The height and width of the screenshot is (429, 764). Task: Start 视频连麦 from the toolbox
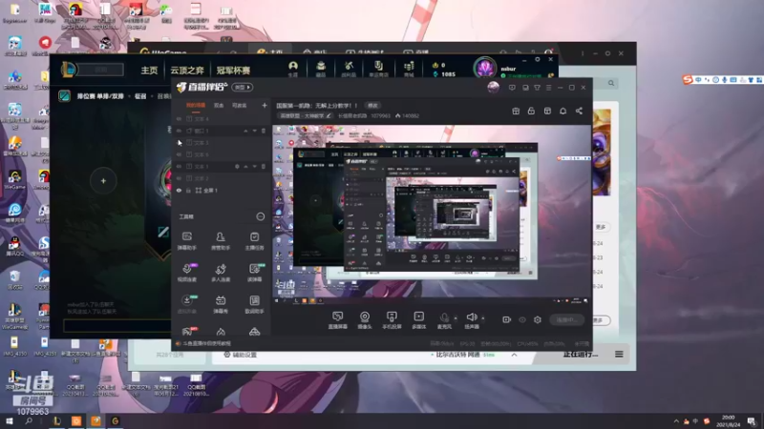(x=186, y=273)
